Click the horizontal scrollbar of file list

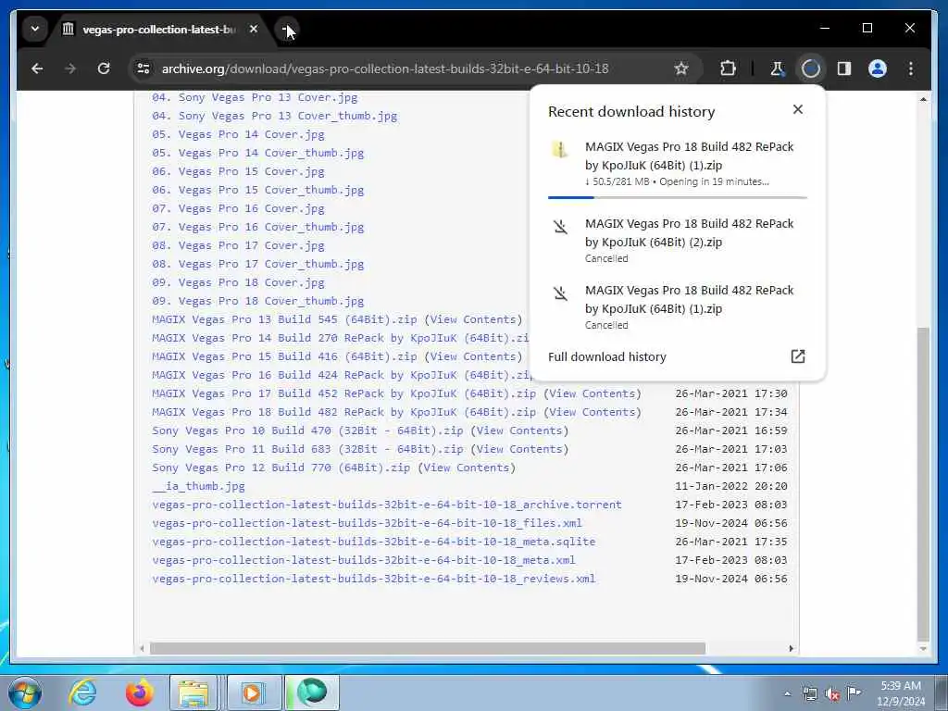tap(428, 648)
